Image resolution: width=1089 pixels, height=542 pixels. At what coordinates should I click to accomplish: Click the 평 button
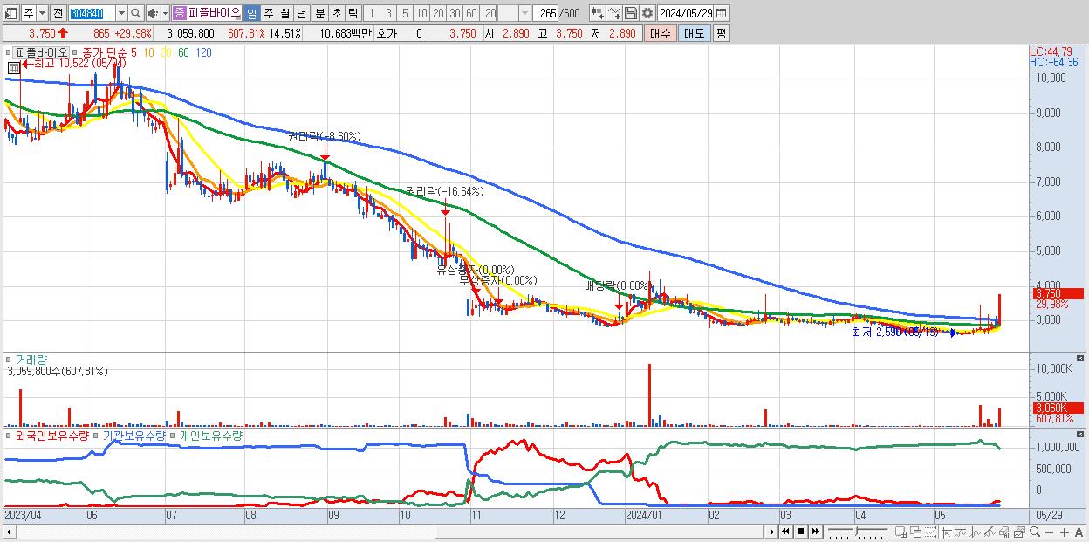(x=721, y=33)
